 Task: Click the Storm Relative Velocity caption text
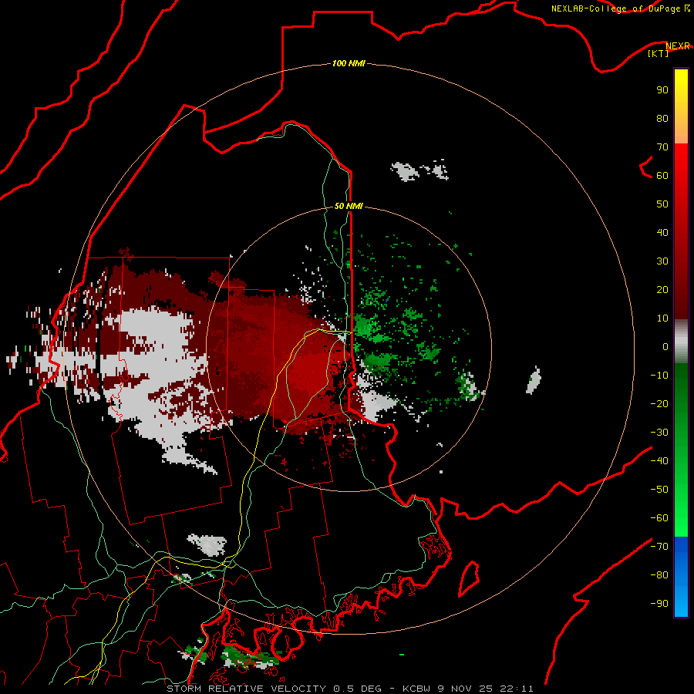(x=349, y=689)
